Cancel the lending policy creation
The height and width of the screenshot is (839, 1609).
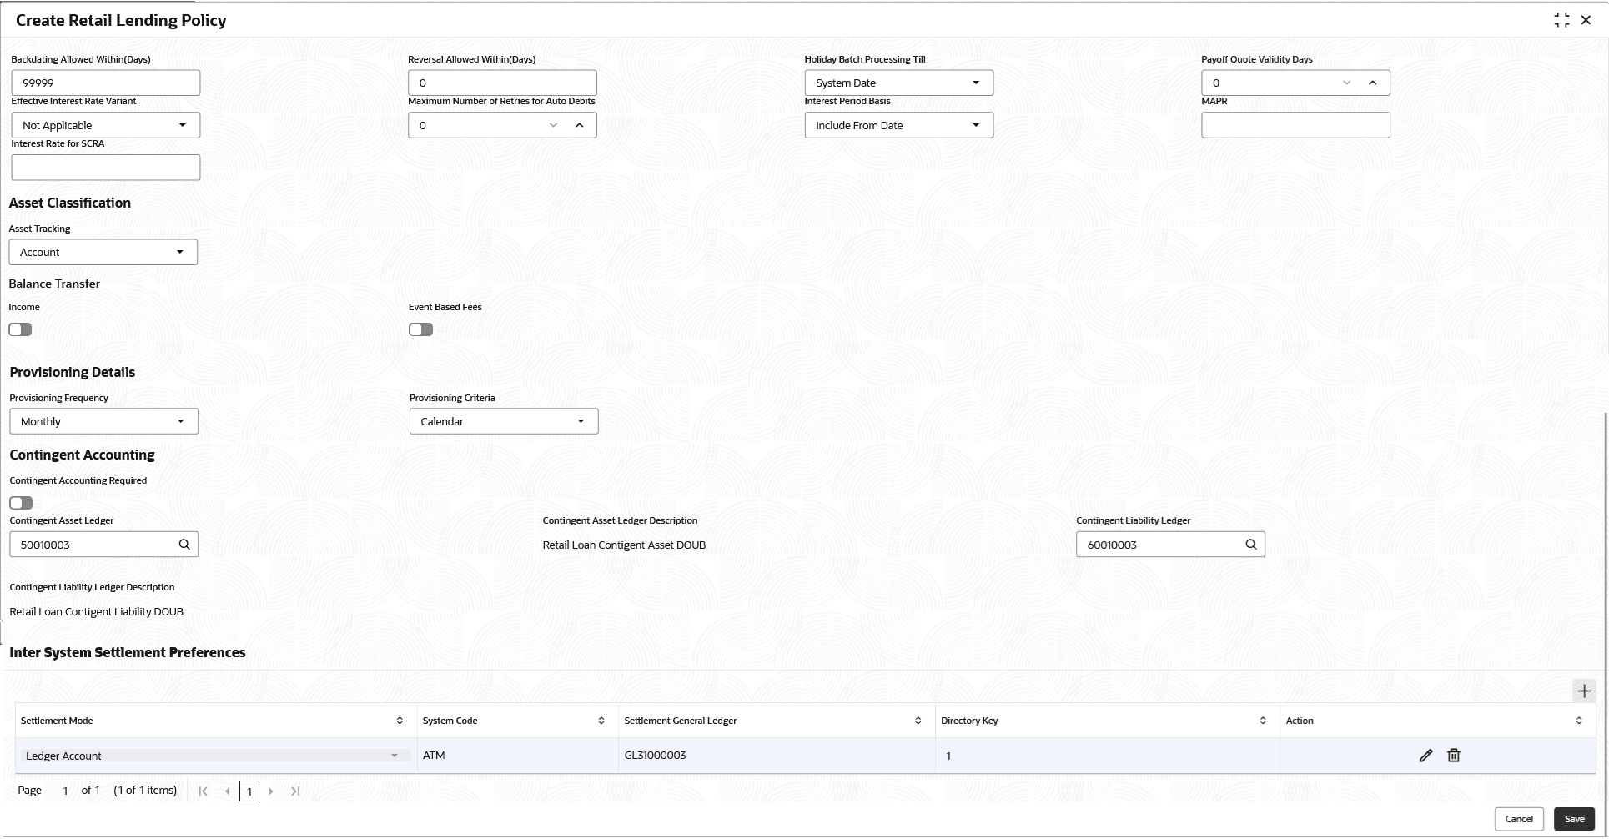pos(1518,819)
